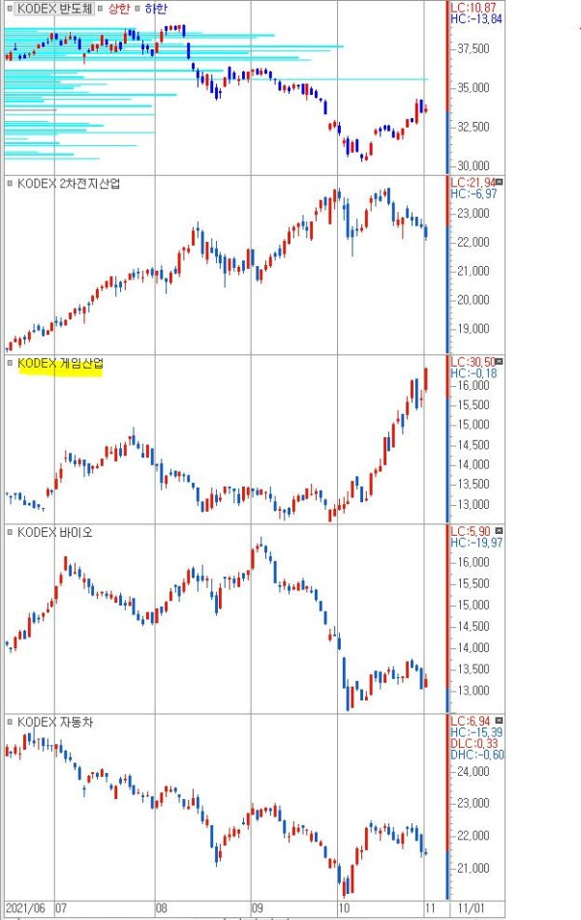
Task: Close the KODEX 2차전지산업 chart panel
Action: (500, 183)
